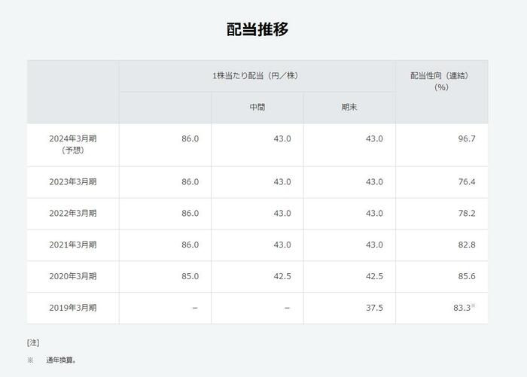
Task: Select the 2021年3月期 row label
Action: (x=73, y=245)
